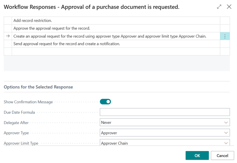Click Options for the Selected Response heading
The width and height of the screenshot is (237, 163).
(x=38, y=87)
